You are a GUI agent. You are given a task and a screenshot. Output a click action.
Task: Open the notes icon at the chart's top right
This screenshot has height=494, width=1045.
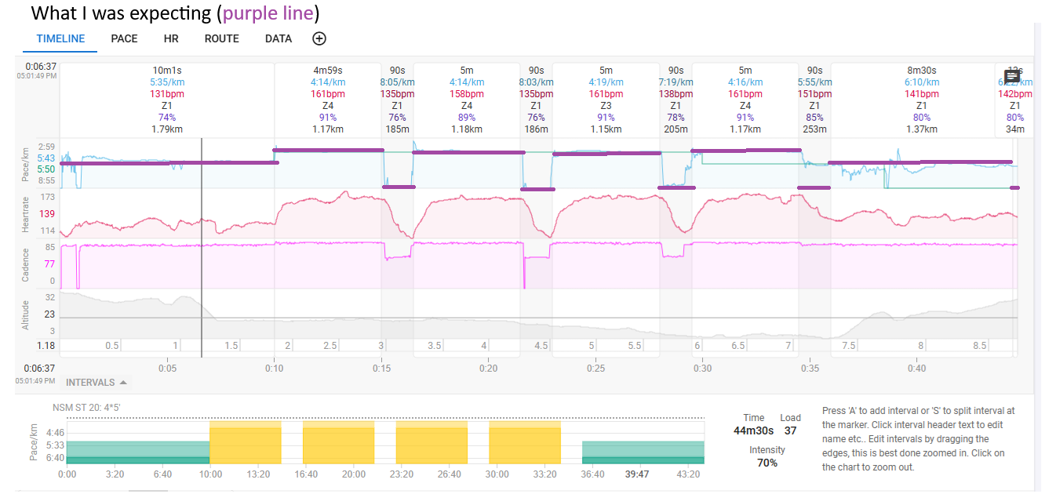[x=1012, y=76]
